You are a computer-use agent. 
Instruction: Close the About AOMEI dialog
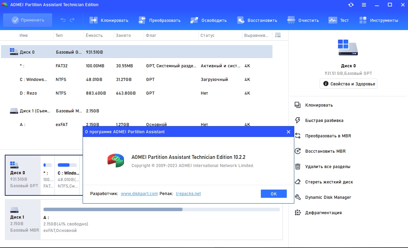click(x=288, y=132)
